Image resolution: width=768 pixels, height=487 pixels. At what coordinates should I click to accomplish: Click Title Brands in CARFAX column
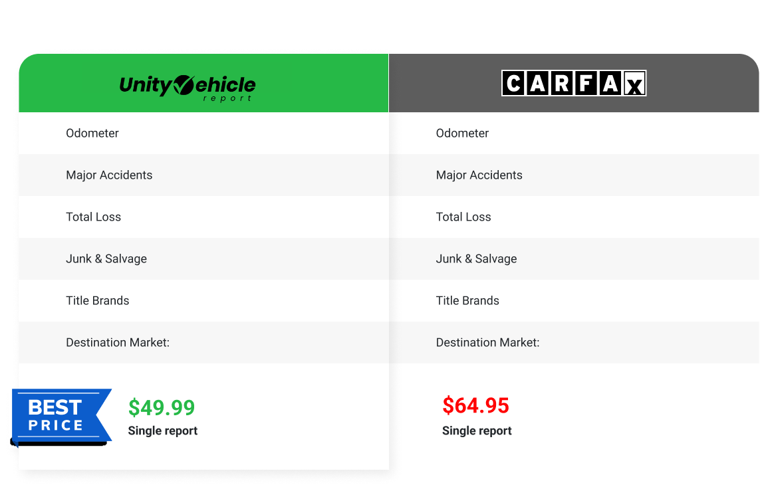point(467,300)
